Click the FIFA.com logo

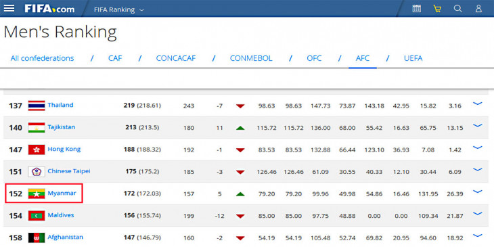50,9
